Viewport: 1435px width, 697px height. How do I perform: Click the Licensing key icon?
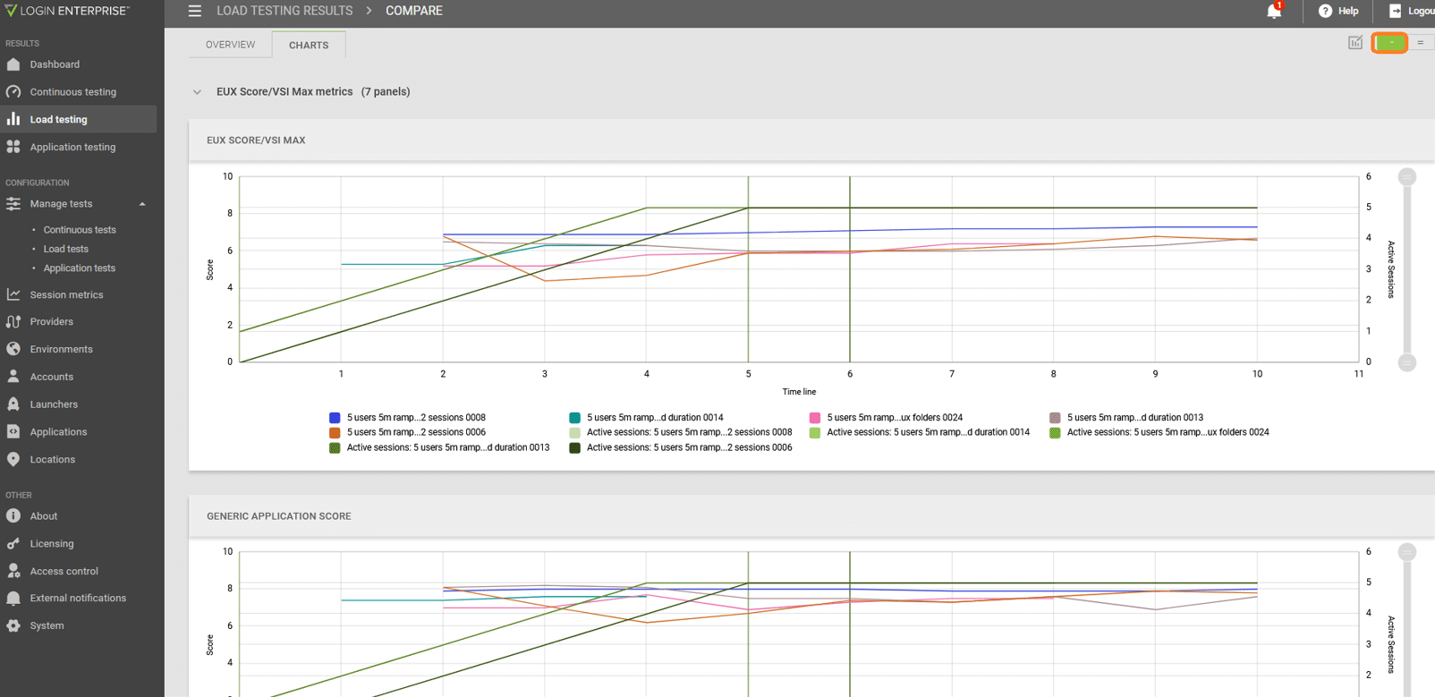pos(13,543)
